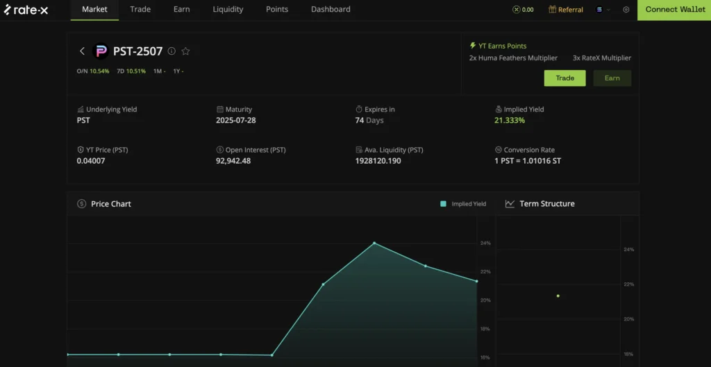Click the points balance 0.00 icon
The image size is (711, 367).
point(516,10)
